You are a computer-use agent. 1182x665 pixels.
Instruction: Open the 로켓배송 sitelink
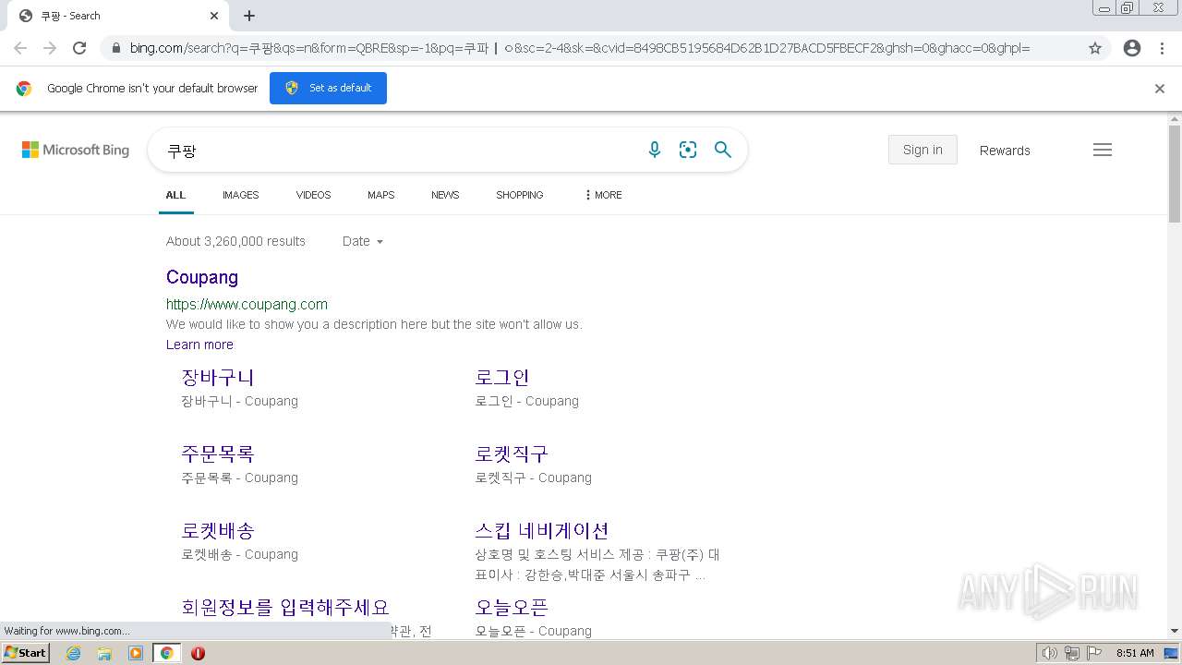(217, 530)
